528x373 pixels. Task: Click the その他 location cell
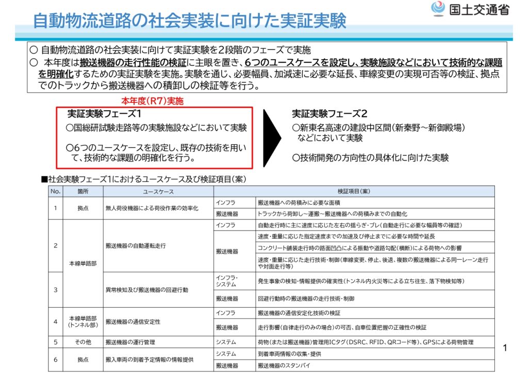83,342
